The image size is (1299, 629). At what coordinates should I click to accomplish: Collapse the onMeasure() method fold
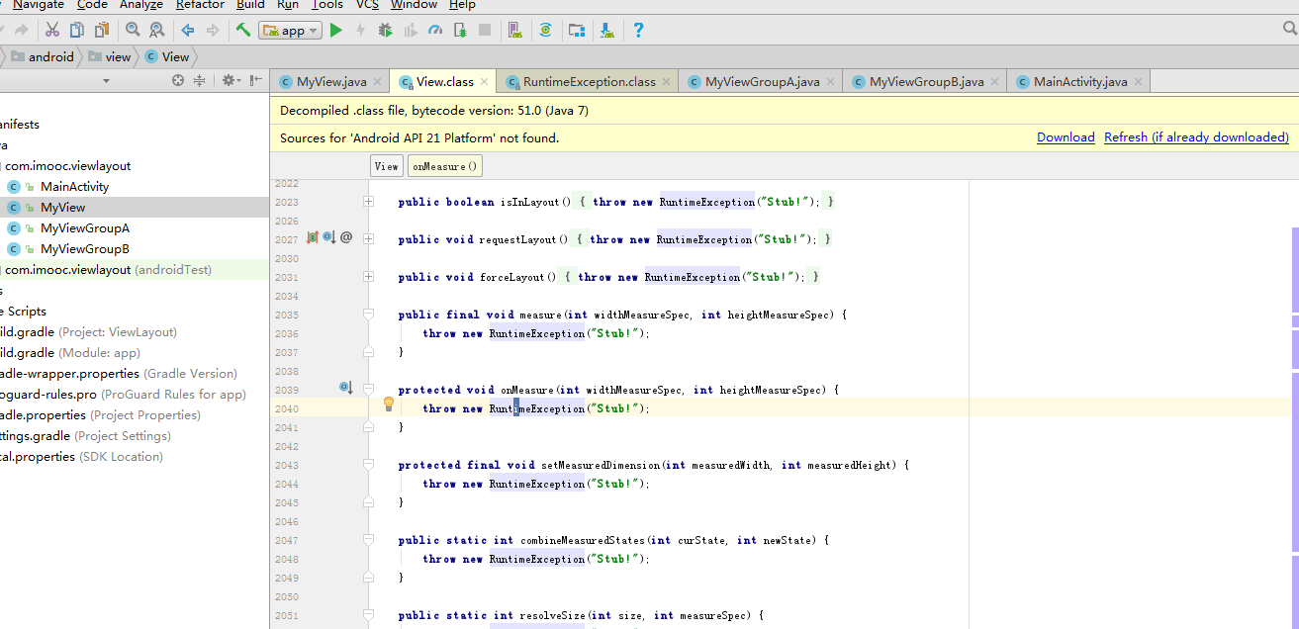coord(369,390)
